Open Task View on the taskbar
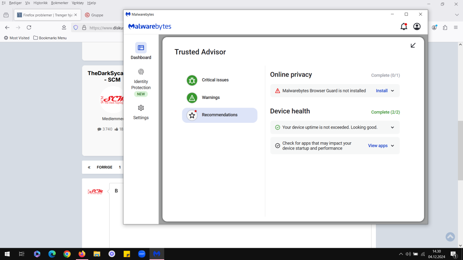463x260 pixels. tap(21, 254)
